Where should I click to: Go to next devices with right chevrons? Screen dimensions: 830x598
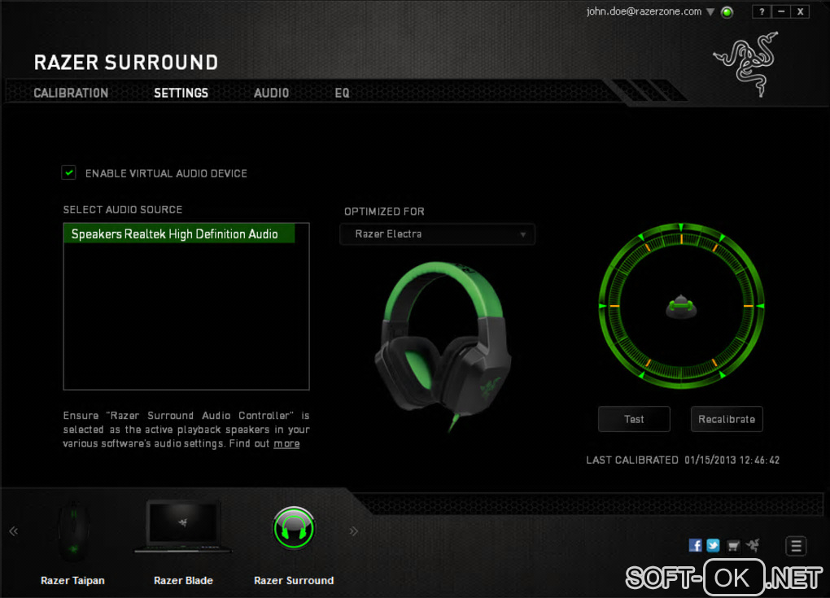coord(354,530)
